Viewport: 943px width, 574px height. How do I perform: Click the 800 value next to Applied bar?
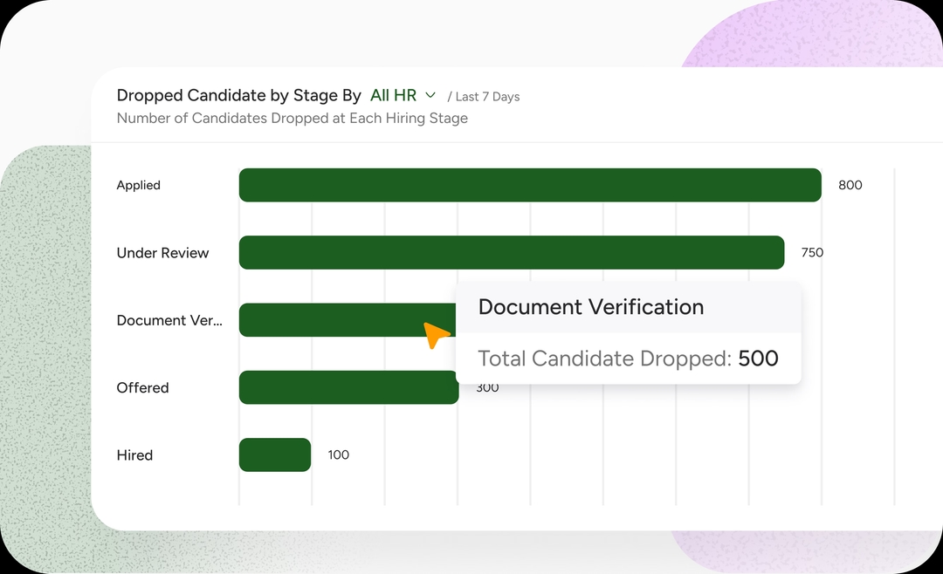pos(850,185)
